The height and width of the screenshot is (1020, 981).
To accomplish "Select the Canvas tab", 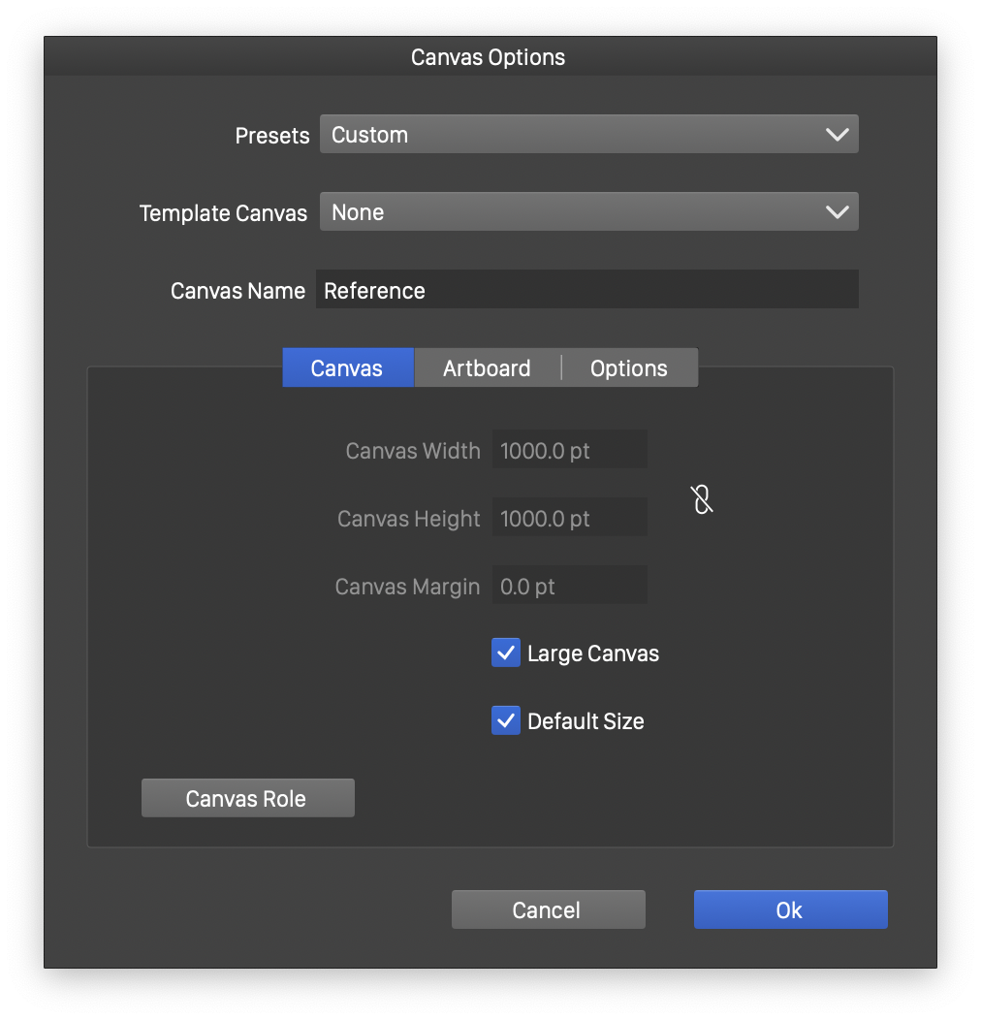I will 347,368.
